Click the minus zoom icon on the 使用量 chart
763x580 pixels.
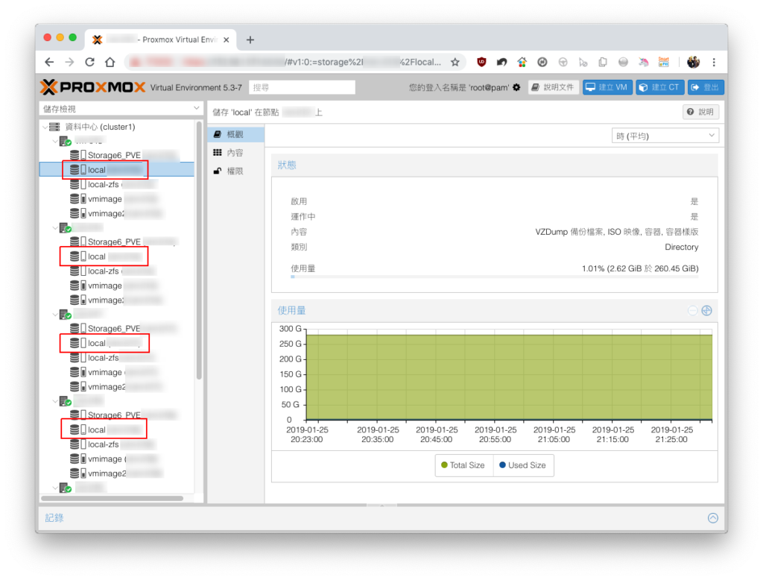click(x=692, y=311)
